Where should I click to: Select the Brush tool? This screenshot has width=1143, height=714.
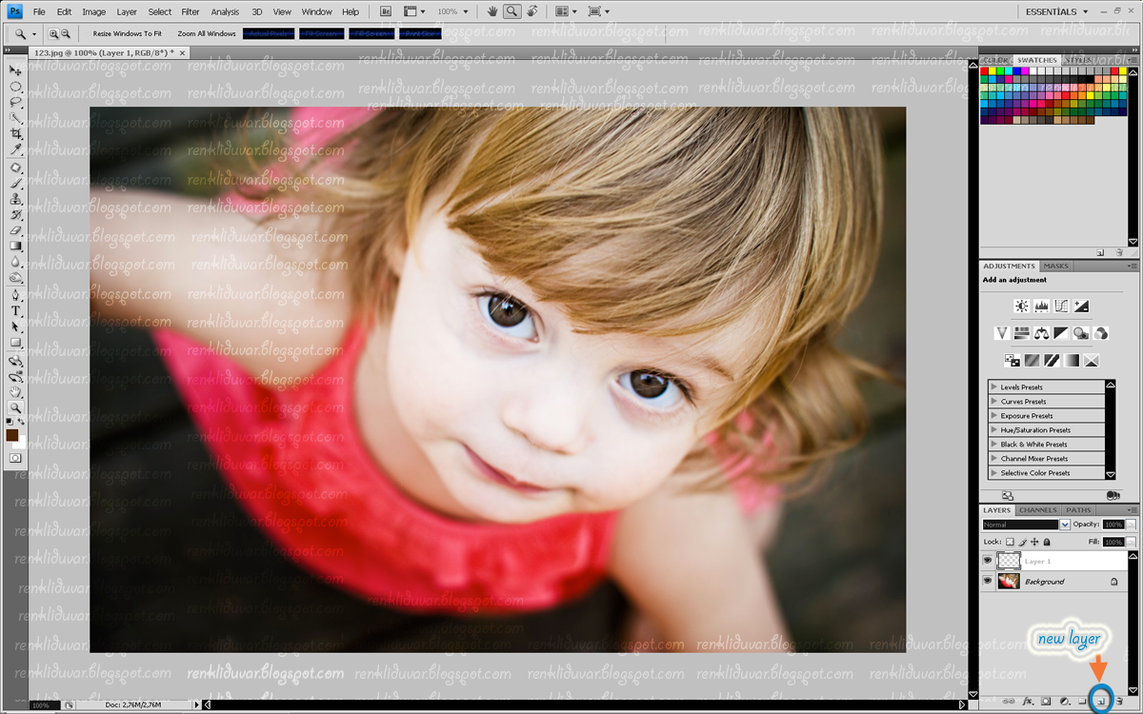pyautogui.click(x=16, y=185)
